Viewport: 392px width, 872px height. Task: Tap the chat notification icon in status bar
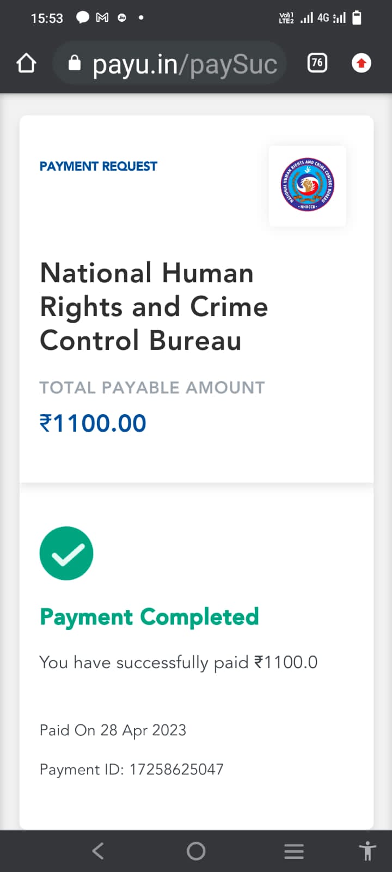click(x=83, y=17)
